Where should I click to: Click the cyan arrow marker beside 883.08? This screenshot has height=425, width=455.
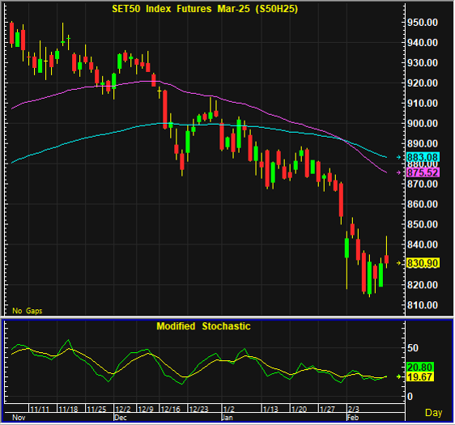[x=398, y=157]
